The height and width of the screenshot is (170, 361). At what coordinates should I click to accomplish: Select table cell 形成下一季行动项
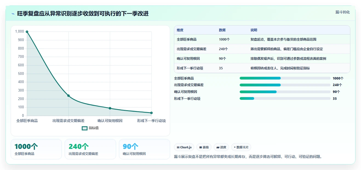(x=190, y=68)
